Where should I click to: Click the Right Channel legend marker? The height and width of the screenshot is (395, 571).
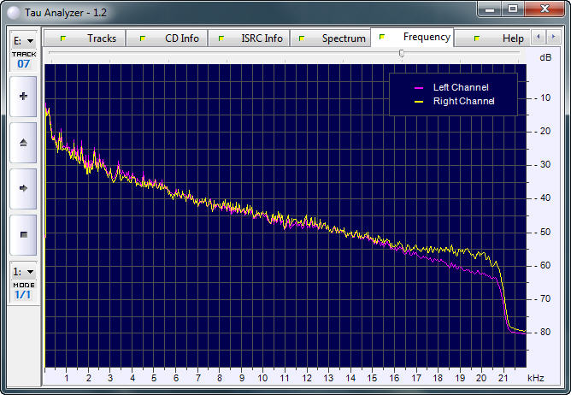[419, 102]
